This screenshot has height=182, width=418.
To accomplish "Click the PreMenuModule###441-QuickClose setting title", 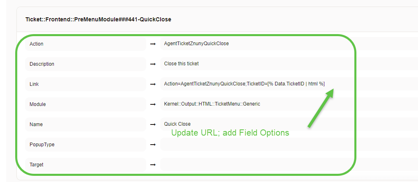I will tap(98, 19).
